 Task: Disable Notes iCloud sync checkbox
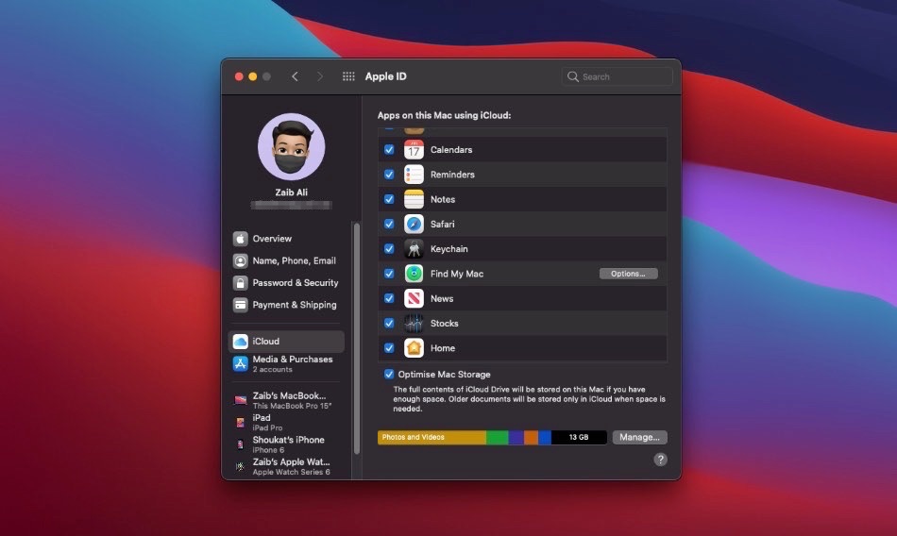(389, 199)
